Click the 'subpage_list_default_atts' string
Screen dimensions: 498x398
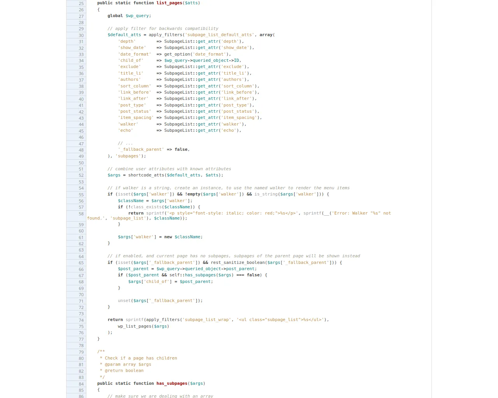tap(220, 35)
